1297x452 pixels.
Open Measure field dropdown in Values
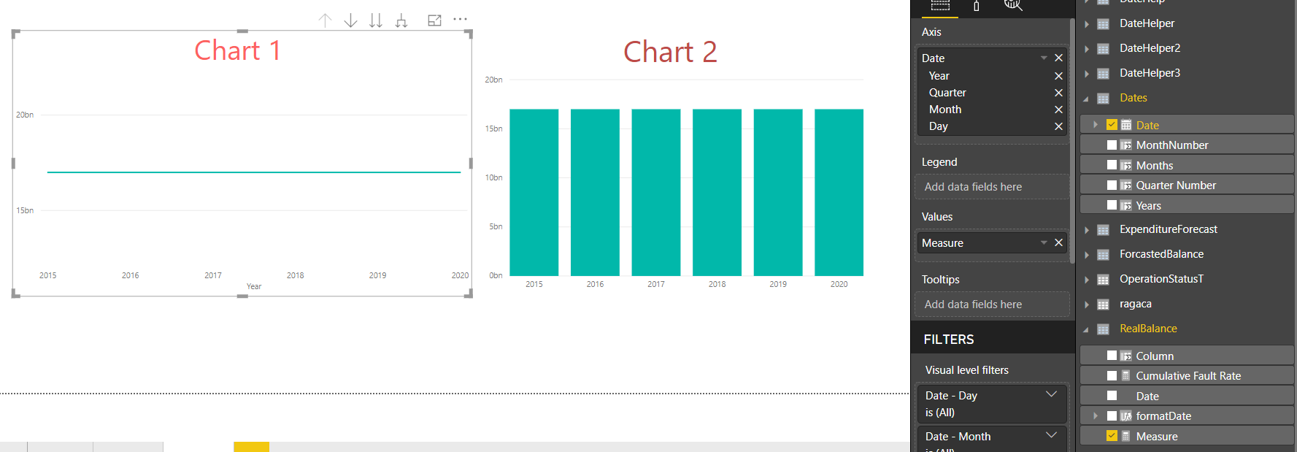(1044, 242)
